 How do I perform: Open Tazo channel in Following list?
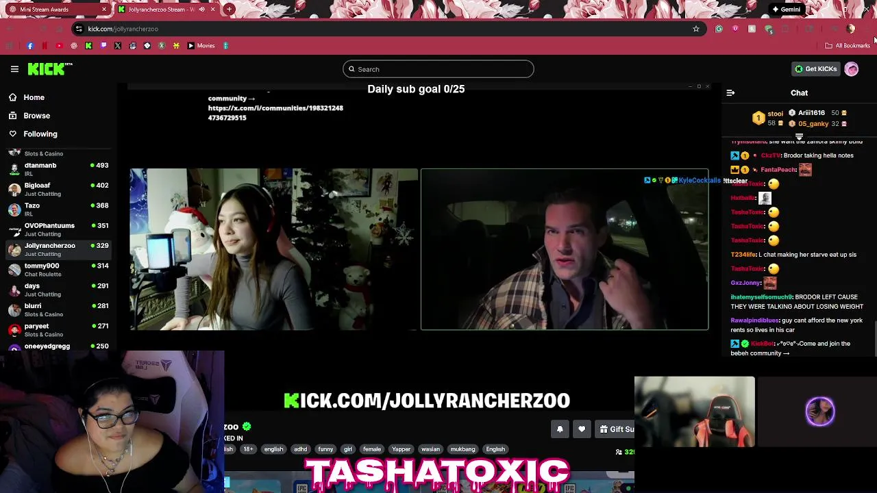58,209
